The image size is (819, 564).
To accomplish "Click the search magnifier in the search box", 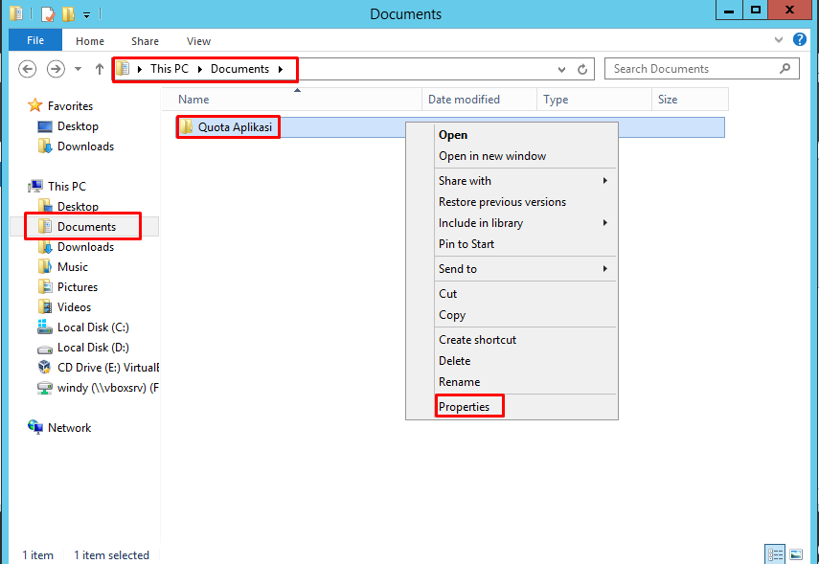I will [785, 68].
